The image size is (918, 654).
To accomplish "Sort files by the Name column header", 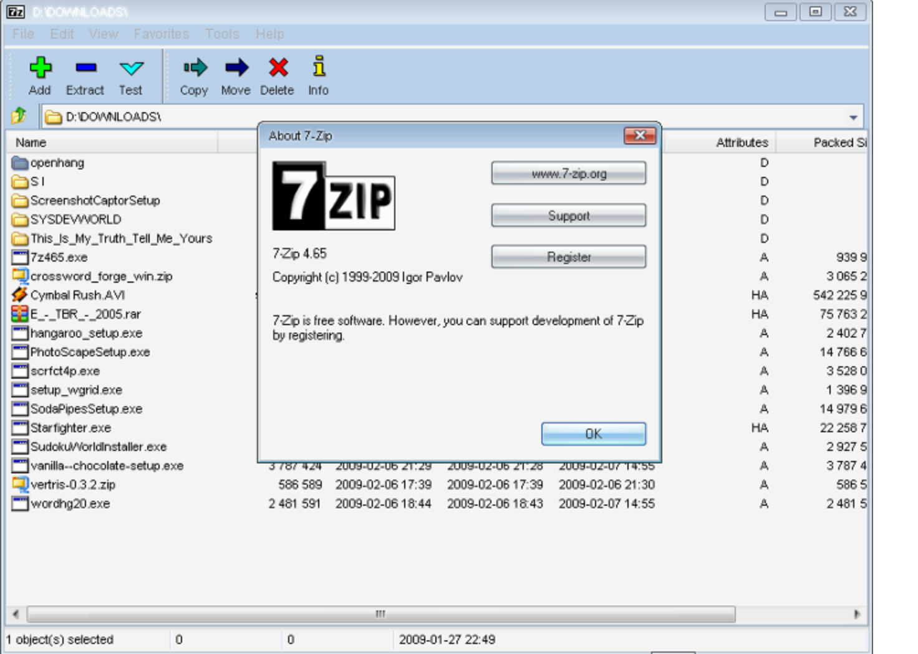I will (x=112, y=143).
